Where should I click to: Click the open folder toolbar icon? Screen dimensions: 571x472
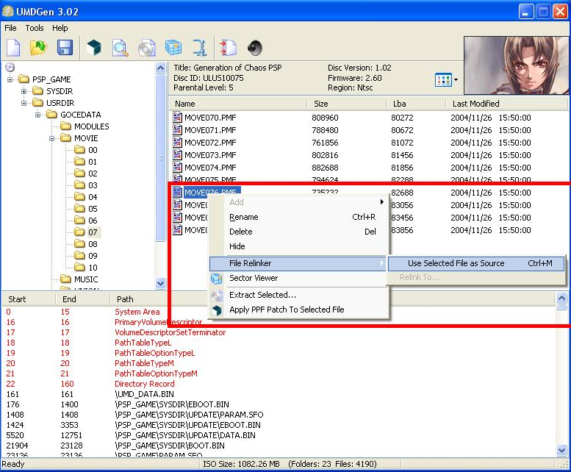(x=38, y=49)
